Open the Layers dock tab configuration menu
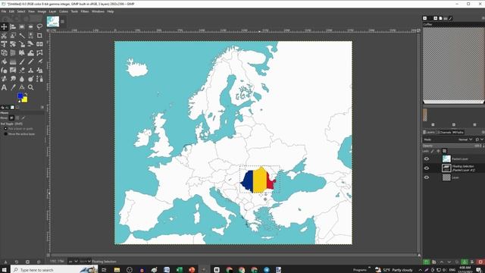The image size is (485, 273). tap(483, 133)
